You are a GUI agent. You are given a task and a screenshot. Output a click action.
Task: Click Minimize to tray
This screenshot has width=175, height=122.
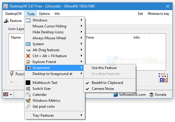(x=159, y=14)
